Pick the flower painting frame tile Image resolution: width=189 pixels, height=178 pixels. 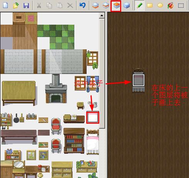(31, 155)
